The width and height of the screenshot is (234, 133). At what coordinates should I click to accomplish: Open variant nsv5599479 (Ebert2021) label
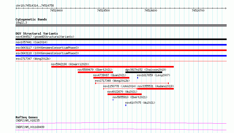[x=95, y=70]
